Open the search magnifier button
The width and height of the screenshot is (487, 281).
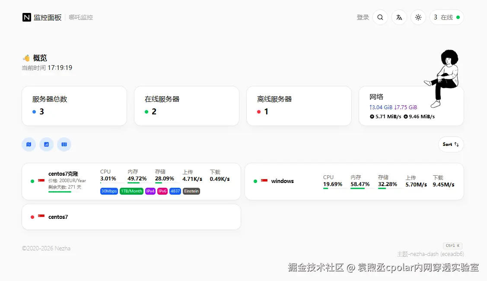(380, 17)
